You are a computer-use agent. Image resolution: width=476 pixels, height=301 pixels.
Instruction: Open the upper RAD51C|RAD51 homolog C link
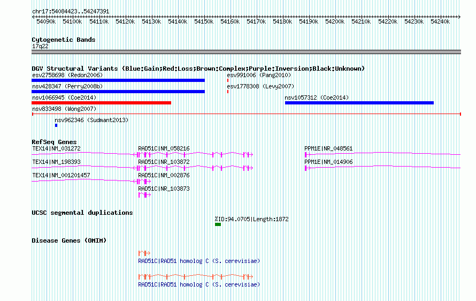click(199, 261)
